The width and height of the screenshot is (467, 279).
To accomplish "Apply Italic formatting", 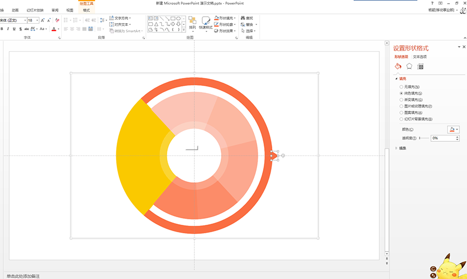I will (8, 29).
